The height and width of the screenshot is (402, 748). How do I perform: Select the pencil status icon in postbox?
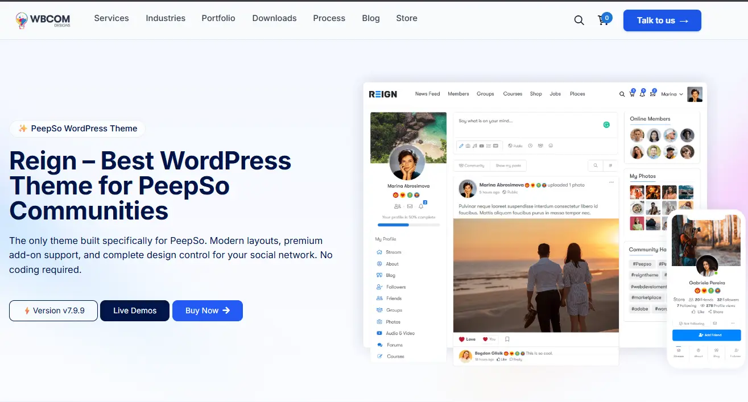tap(461, 146)
